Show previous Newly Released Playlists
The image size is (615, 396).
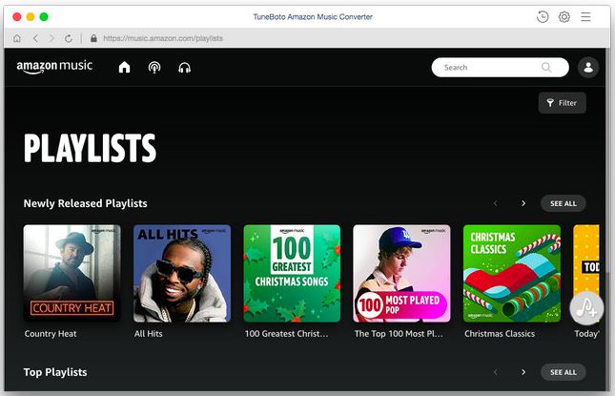pyautogui.click(x=496, y=203)
